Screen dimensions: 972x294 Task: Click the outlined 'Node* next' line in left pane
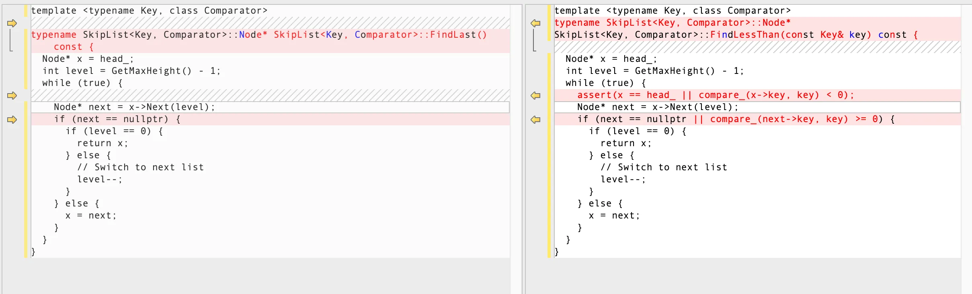pos(135,107)
